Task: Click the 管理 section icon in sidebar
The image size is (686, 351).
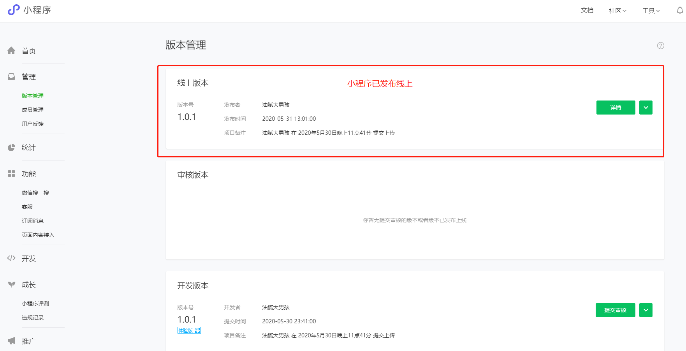Action: pyautogui.click(x=11, y=76)
